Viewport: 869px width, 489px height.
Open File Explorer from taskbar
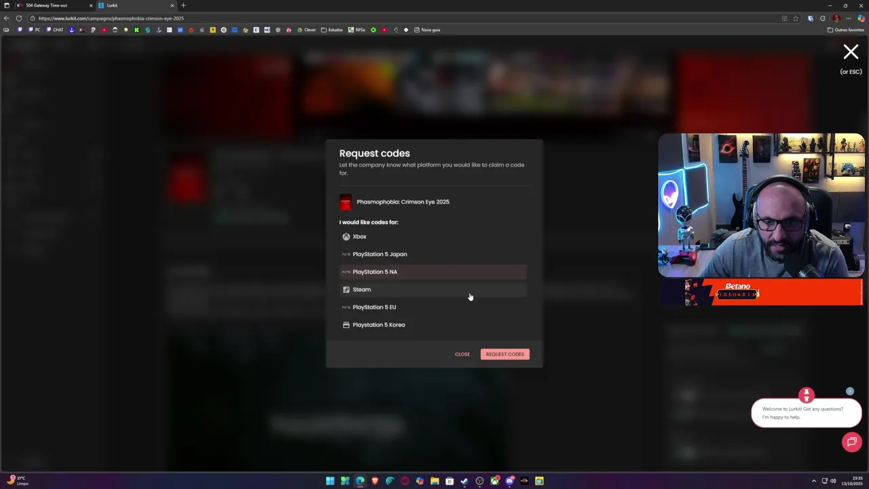434,481
